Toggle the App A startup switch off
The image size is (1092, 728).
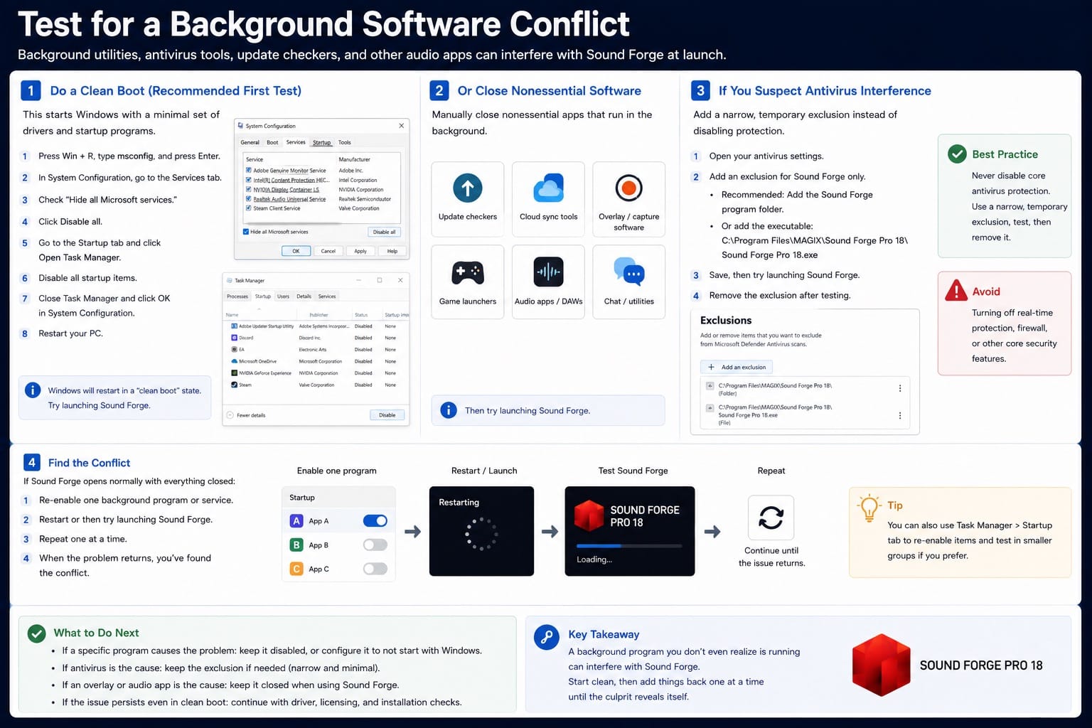tap(375, 521)
